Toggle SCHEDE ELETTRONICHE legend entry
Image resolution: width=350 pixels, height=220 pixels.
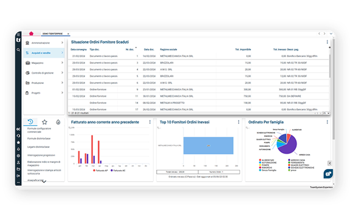click(301, 168)
